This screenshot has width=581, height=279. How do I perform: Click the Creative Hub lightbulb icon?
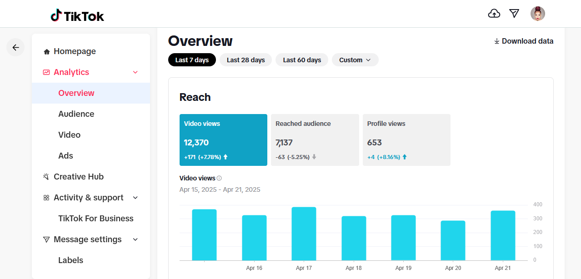pyautogui.click(x=46, y=177)
